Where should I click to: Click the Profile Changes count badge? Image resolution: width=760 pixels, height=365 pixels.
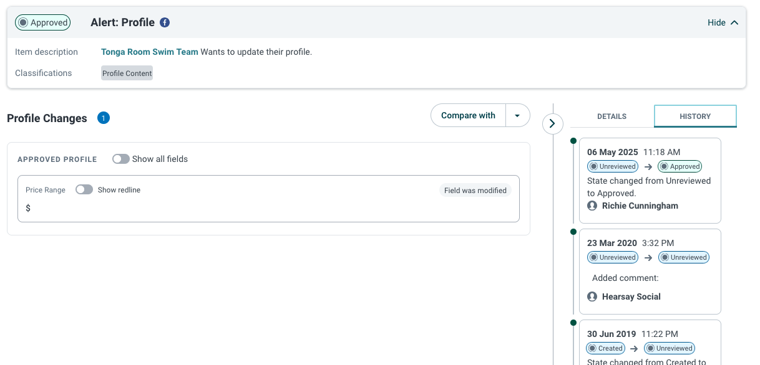[x=104, y=118]
